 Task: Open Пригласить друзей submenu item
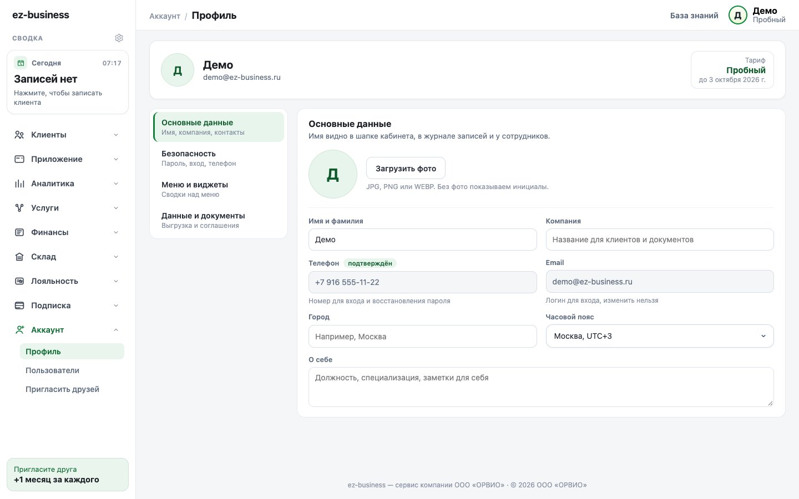pyautogui.click(x=72, y=389)
